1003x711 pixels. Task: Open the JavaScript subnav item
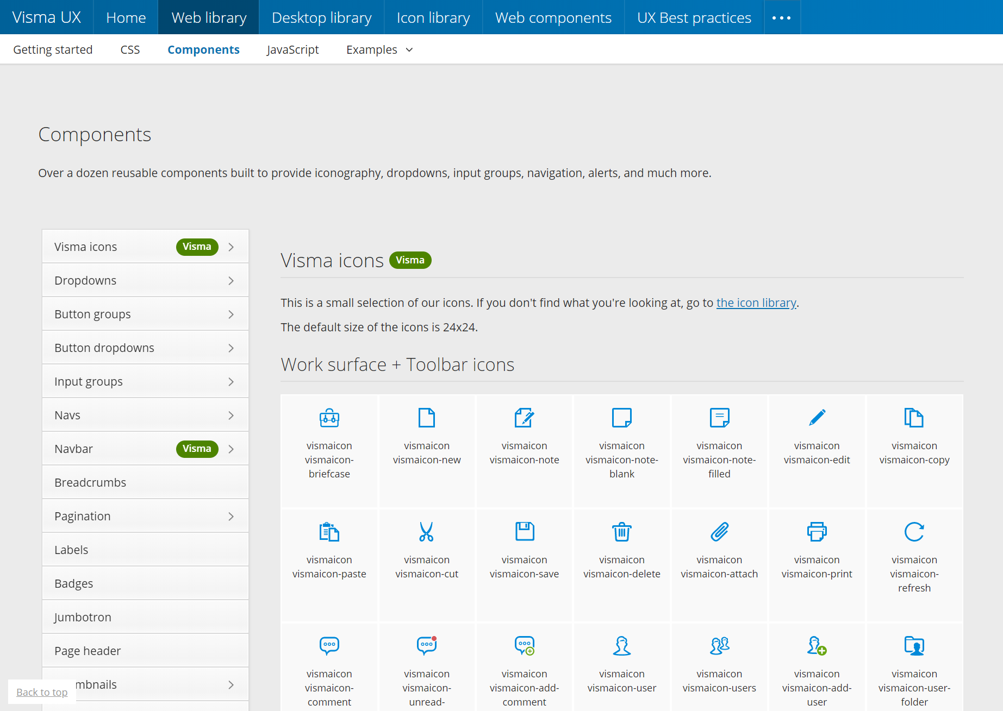(292, 49)
